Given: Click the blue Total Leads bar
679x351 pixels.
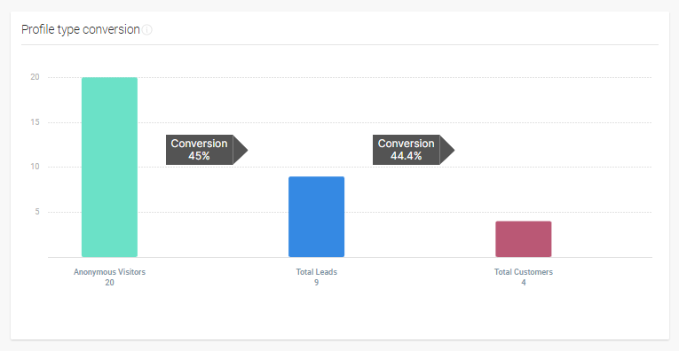Looking at the screenshot, I should tap(317, 216).
